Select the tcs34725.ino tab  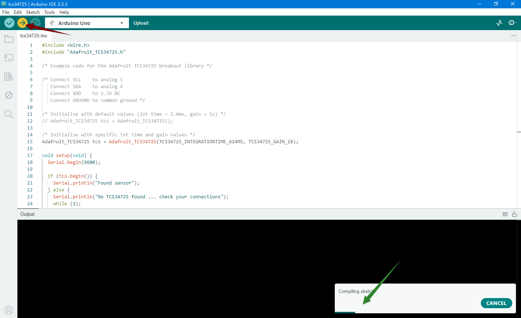(34, 36)
